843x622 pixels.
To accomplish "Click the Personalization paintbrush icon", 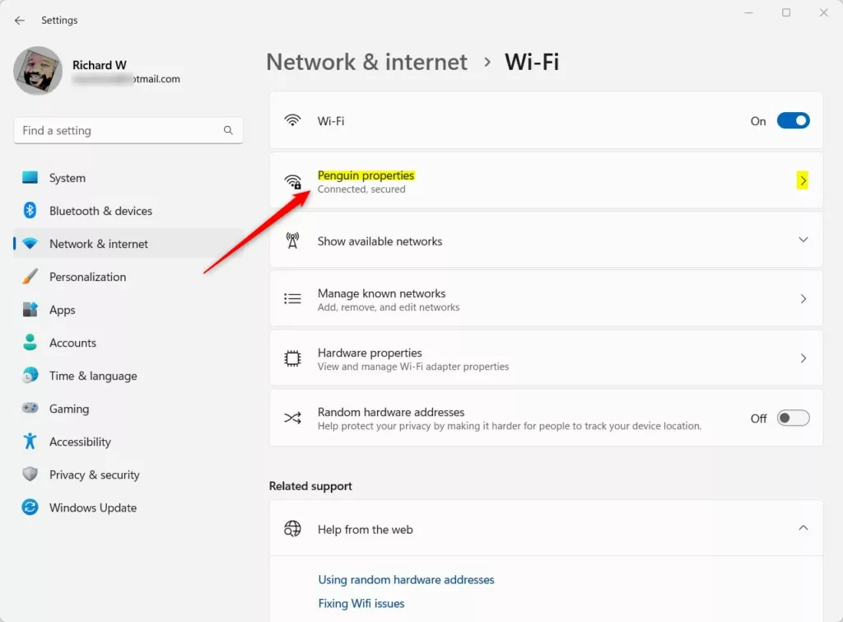I will pos(30,277).
